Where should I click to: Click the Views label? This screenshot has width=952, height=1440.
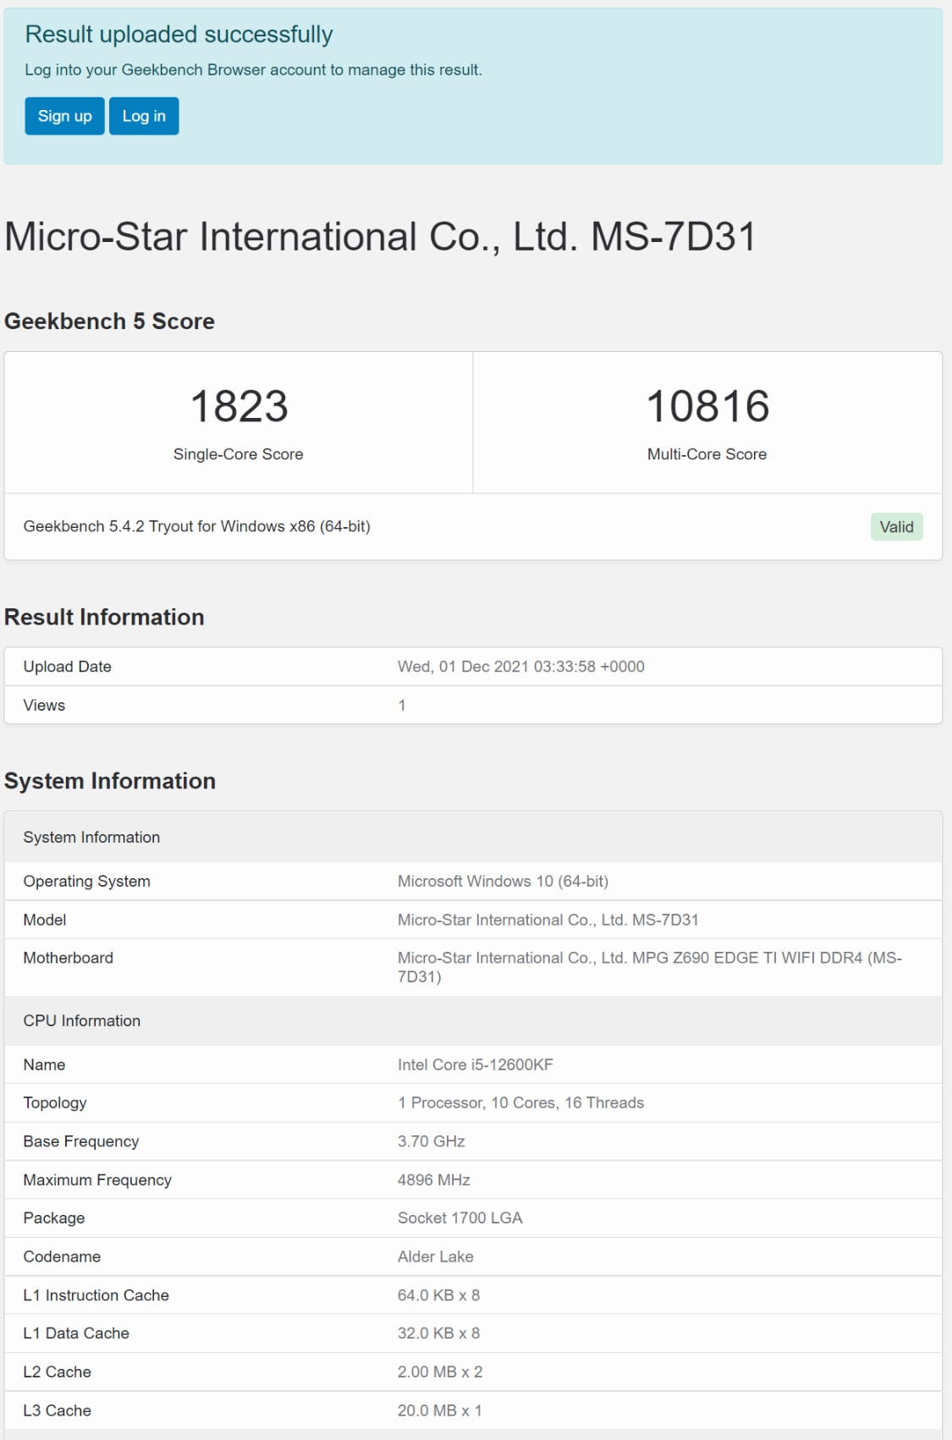pos(44,706)
